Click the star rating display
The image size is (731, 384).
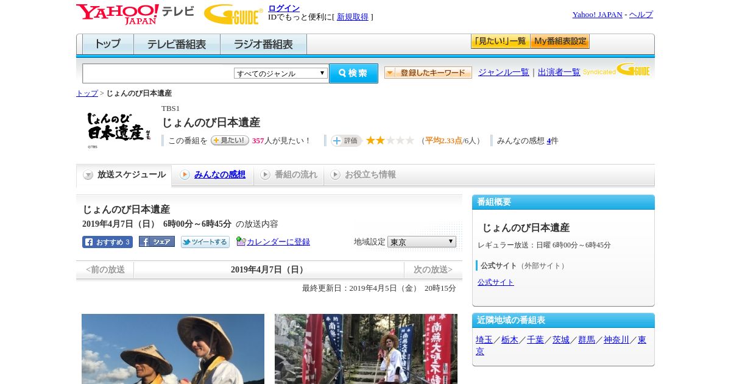click(x=390, y=140)
